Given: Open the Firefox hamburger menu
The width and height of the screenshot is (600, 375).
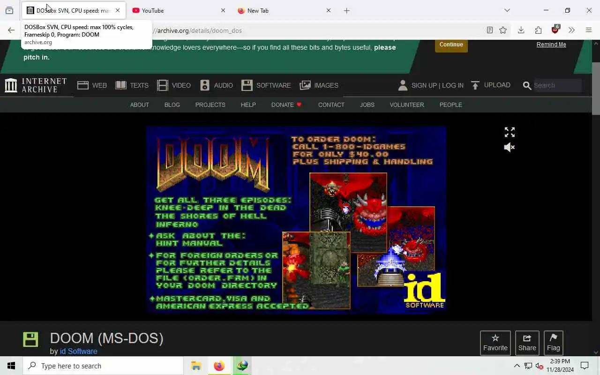Looking at the screenshot, I should click(x=589, y=30).
